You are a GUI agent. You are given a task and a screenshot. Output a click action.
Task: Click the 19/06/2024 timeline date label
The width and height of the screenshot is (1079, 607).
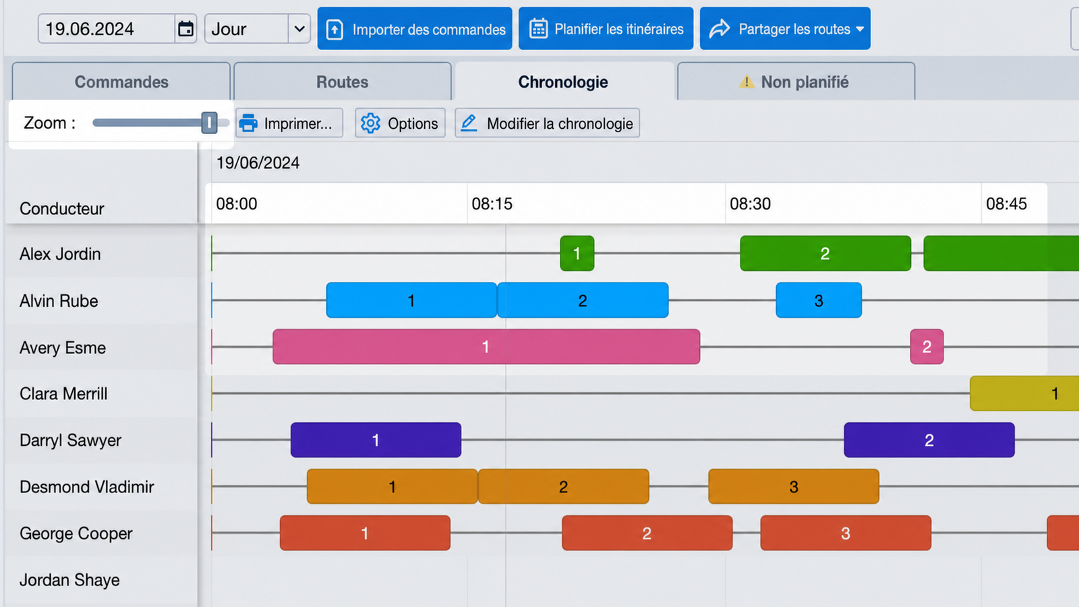[x=258, y=163]
